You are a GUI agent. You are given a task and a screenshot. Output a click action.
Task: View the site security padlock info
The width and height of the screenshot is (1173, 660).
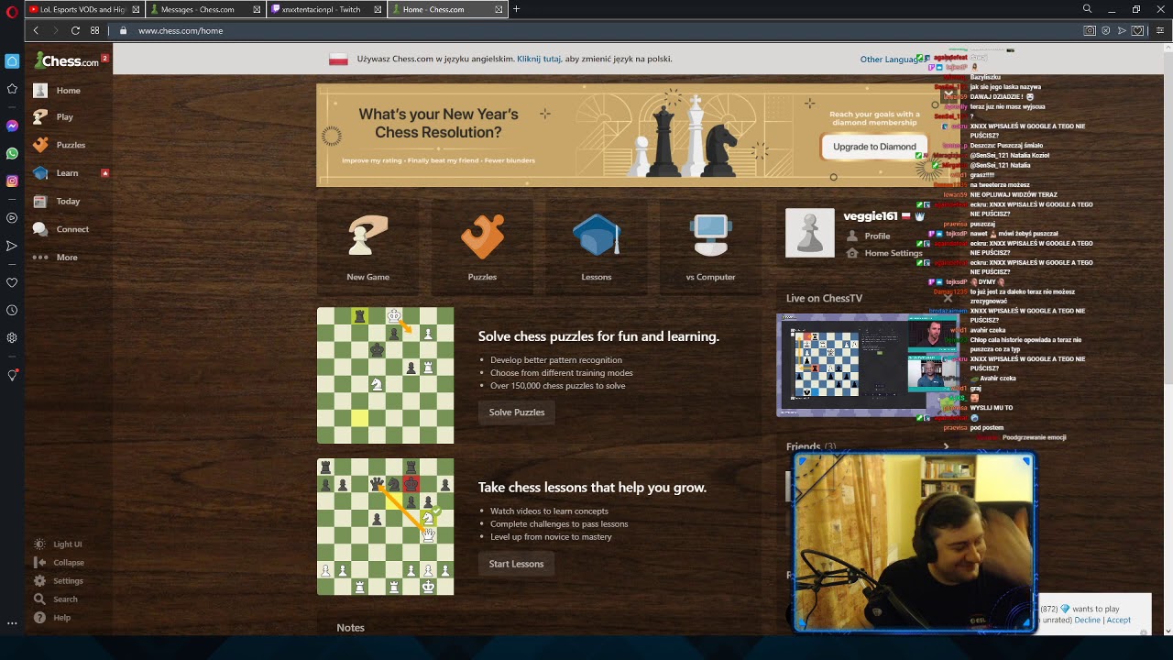tap(123, 30)
